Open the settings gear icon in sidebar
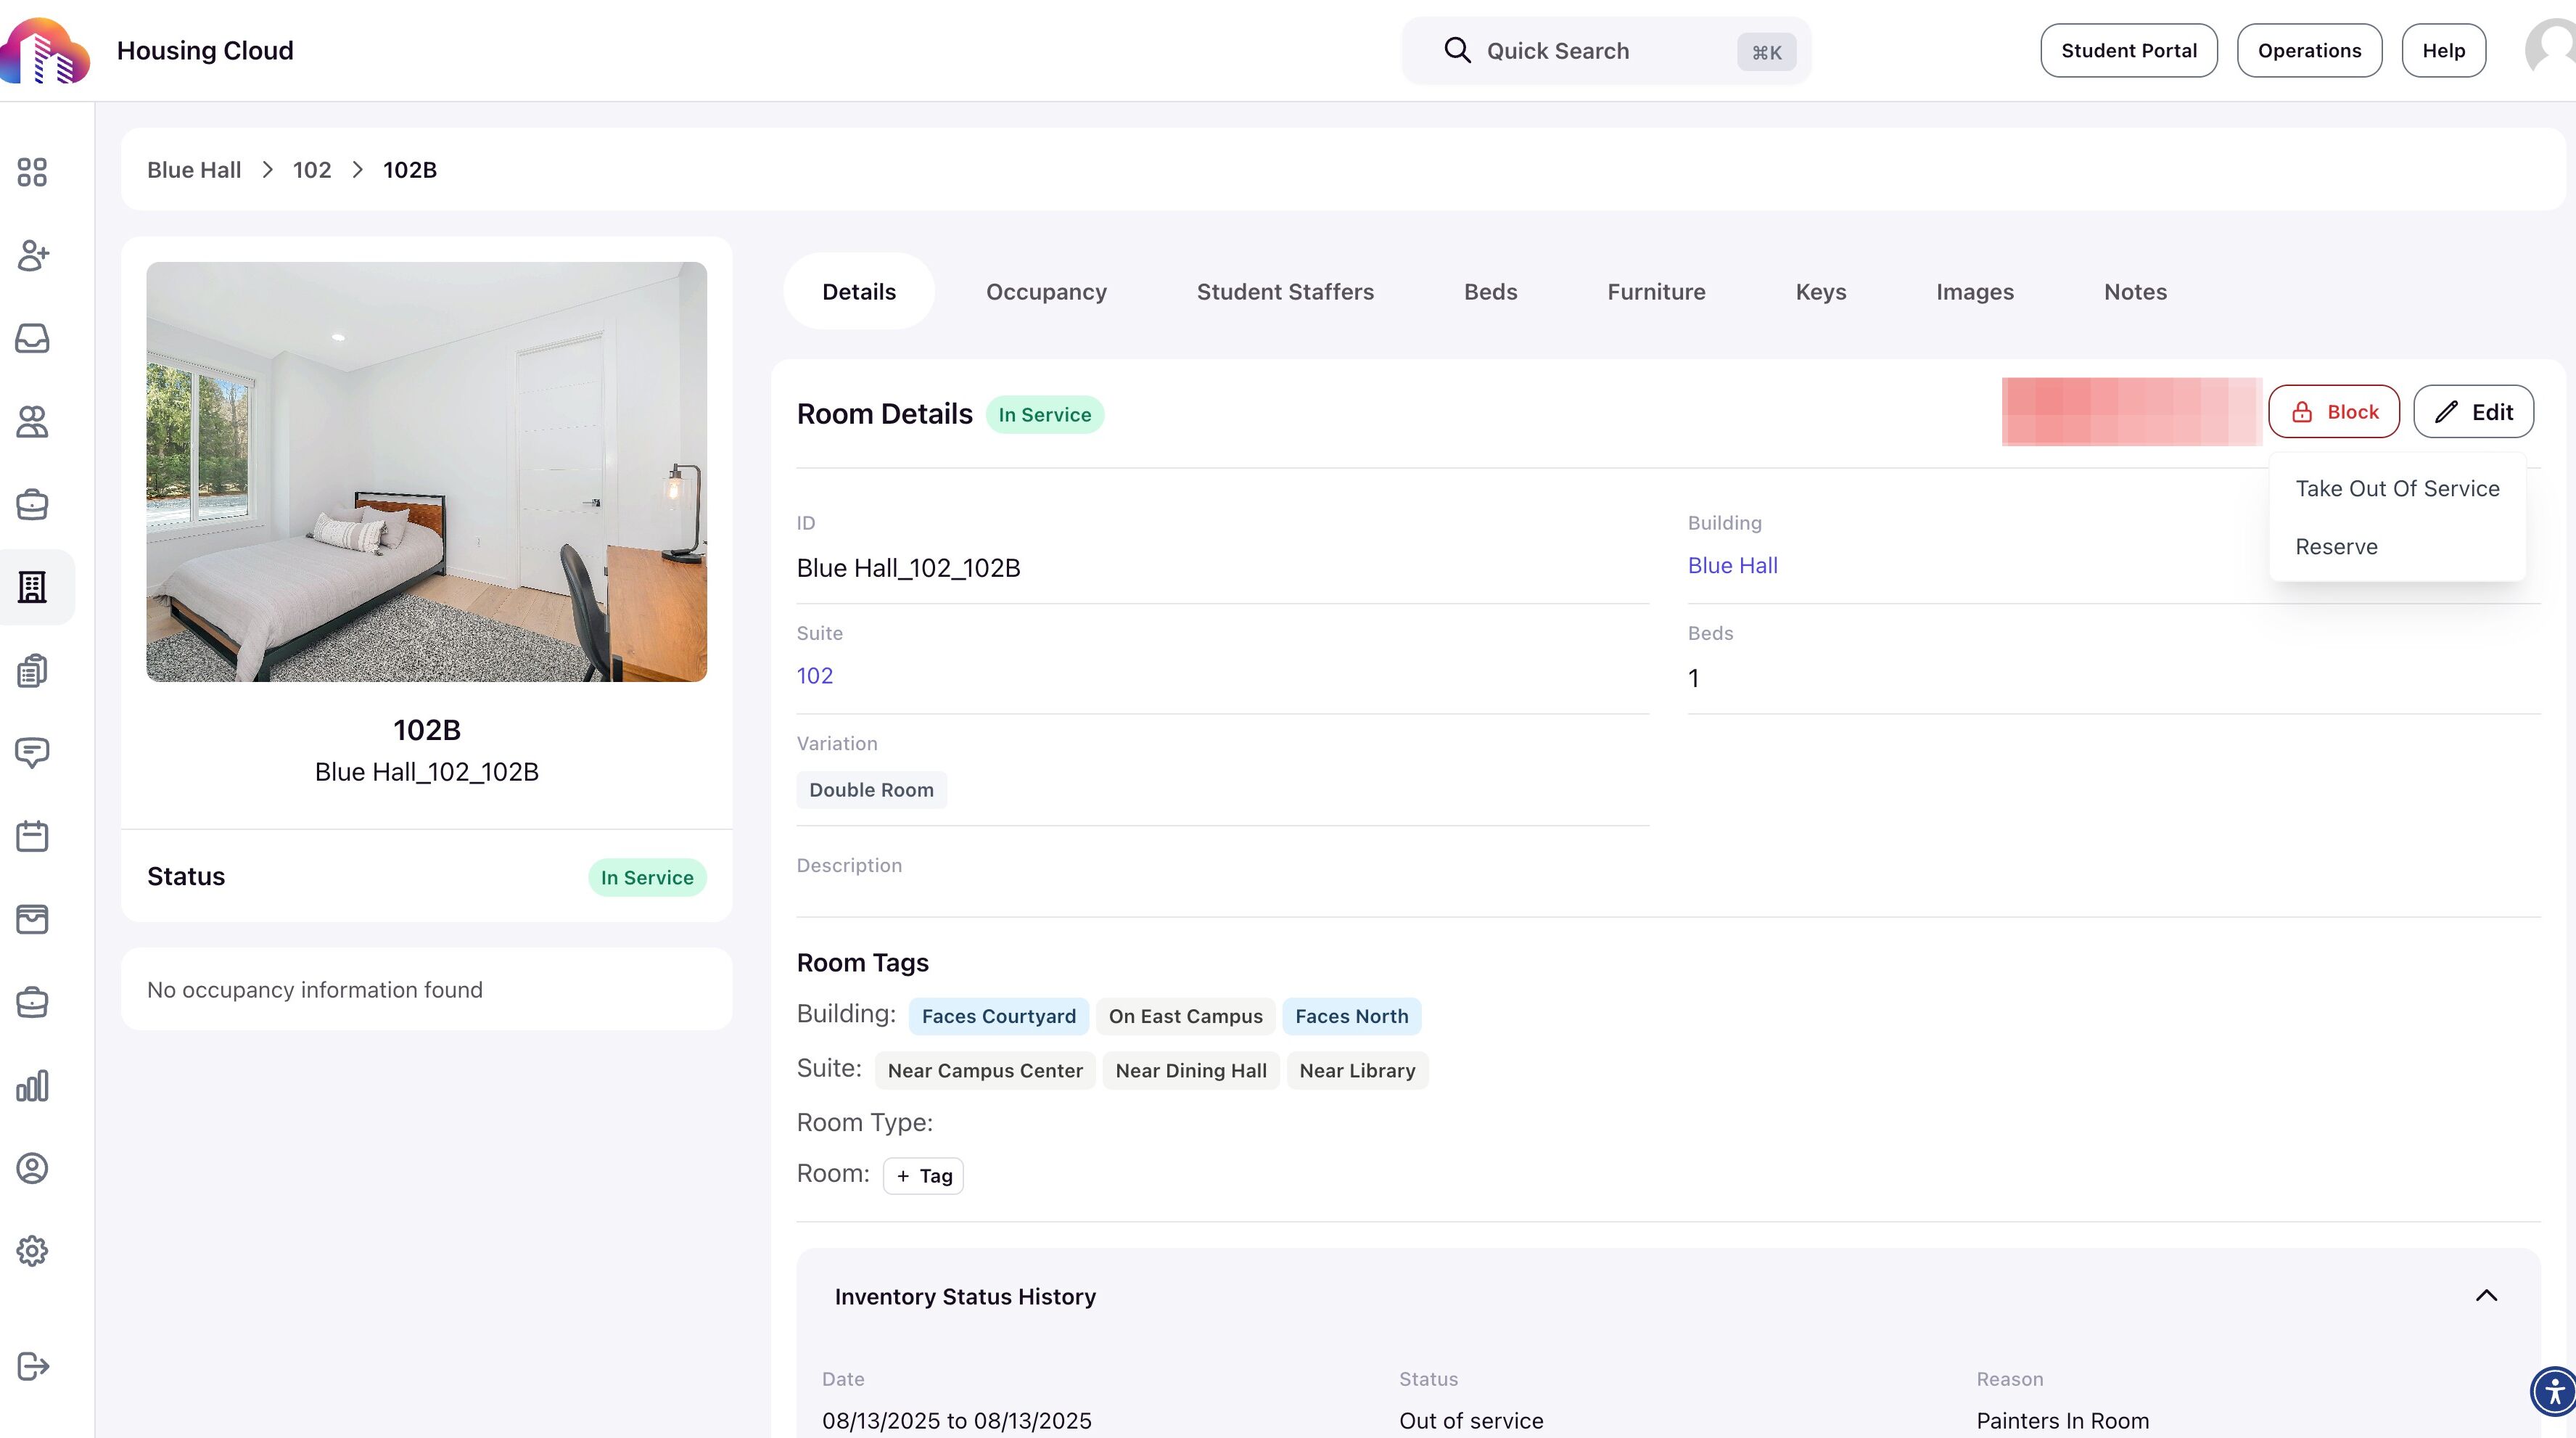Viewport: 2576px width, 1438px height. (x=32, y=1251)
